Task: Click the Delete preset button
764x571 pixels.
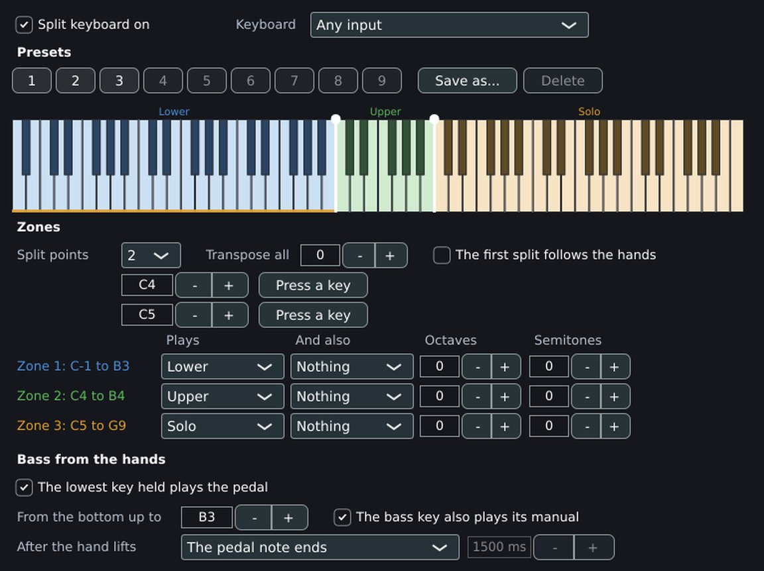Action: 563,80
